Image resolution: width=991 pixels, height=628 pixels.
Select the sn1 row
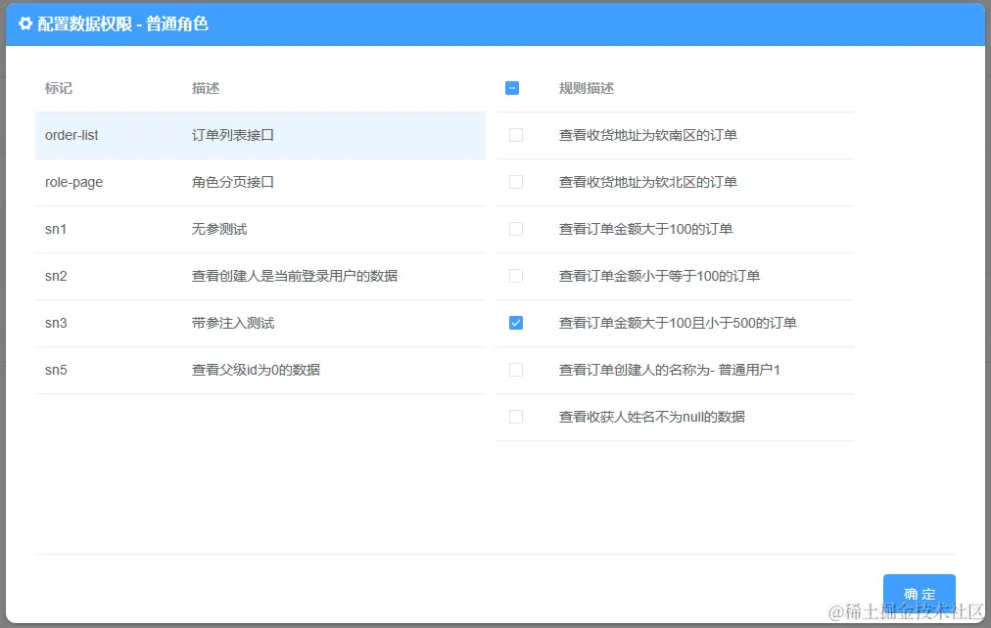260,229
